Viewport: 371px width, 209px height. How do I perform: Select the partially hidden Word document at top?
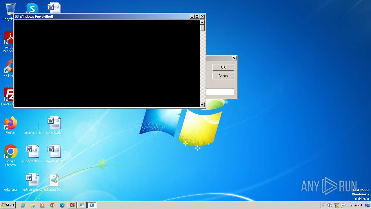tap(54, 8)
